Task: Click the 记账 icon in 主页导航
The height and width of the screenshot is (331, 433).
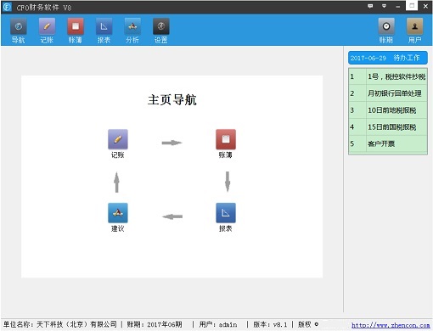Action: [x=118, y=139]
